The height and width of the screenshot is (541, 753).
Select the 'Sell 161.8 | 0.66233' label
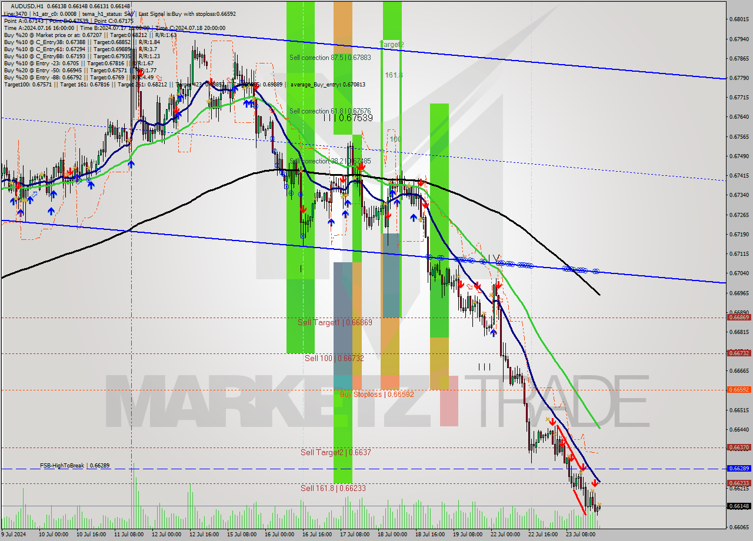pyautogui.click(x=333, y=488)
